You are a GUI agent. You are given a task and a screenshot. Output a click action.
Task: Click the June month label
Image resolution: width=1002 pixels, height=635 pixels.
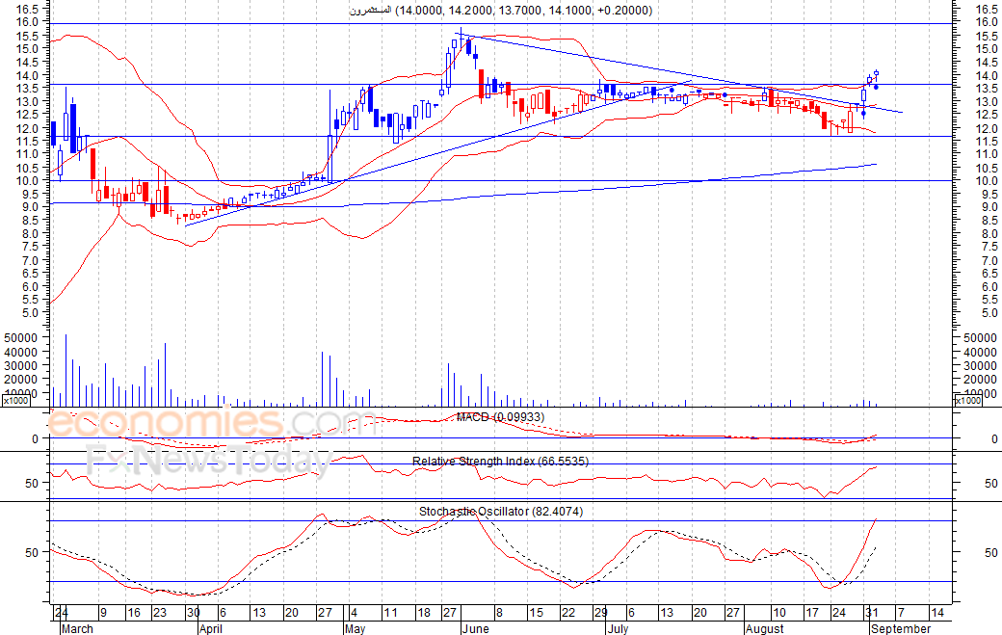tap(475, 628)
